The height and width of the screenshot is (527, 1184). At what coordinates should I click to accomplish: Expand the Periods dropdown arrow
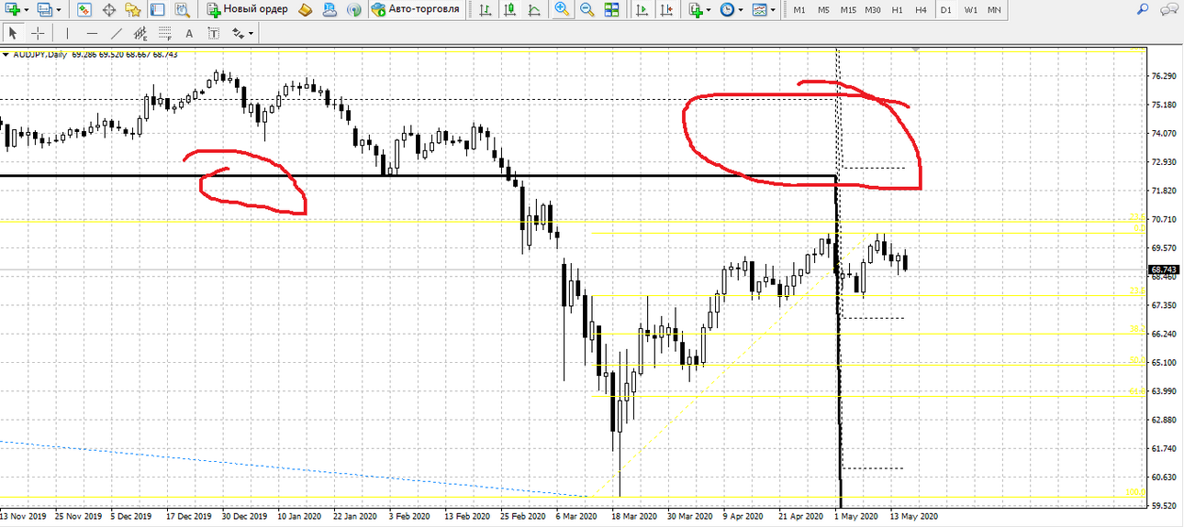tap(741, 10)
